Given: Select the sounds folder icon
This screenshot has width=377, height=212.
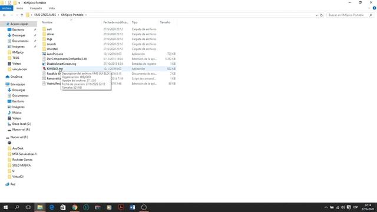Looking at the screenshot, I should (x=44, y=44).
